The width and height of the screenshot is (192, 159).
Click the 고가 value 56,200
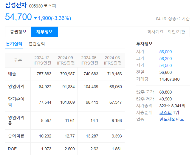click(165, 59)
